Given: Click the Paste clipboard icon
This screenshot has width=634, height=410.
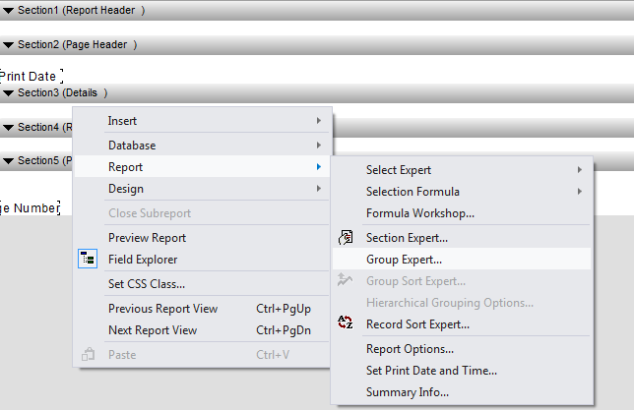Looking at the screenshot, I should pos(89,354).
